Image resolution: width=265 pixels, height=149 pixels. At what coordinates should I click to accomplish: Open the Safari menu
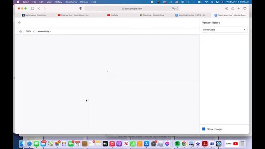(26, 2)
